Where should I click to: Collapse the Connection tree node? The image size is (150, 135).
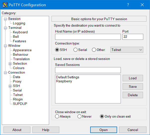5,73
